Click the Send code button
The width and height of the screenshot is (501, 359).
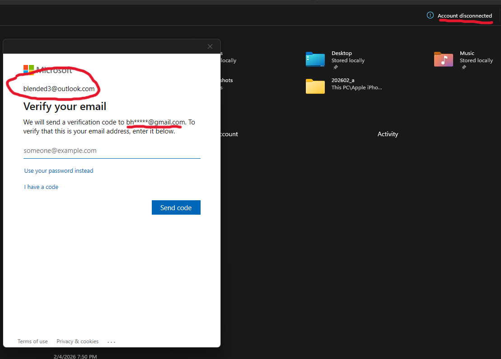point(176,207)
